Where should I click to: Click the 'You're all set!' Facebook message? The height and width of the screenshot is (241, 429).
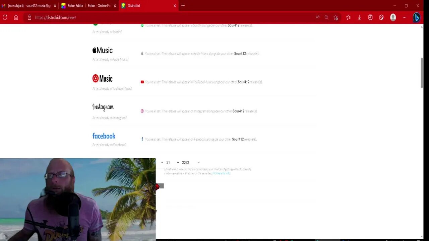point(201,139)
